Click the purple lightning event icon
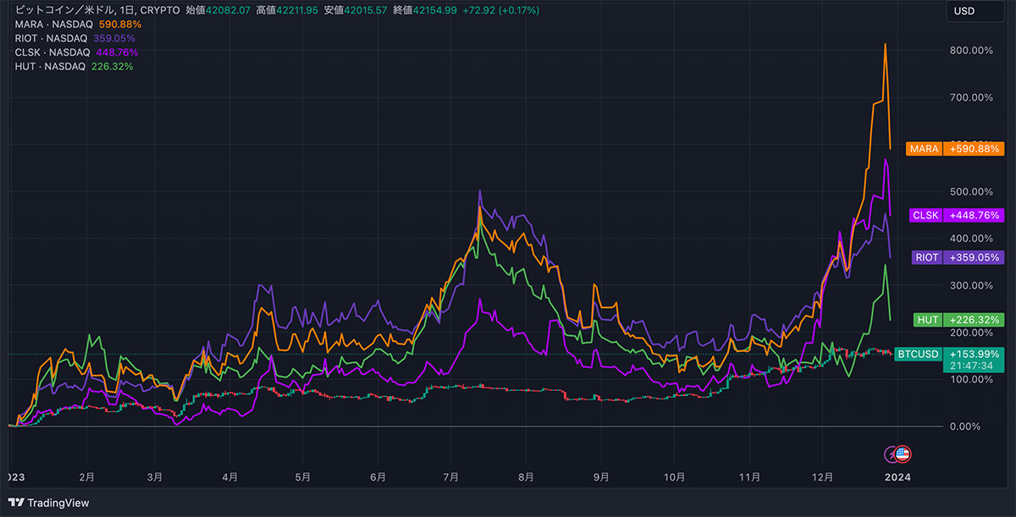The height and width of the screenshot is (517, 1016). tap(892, 454)
